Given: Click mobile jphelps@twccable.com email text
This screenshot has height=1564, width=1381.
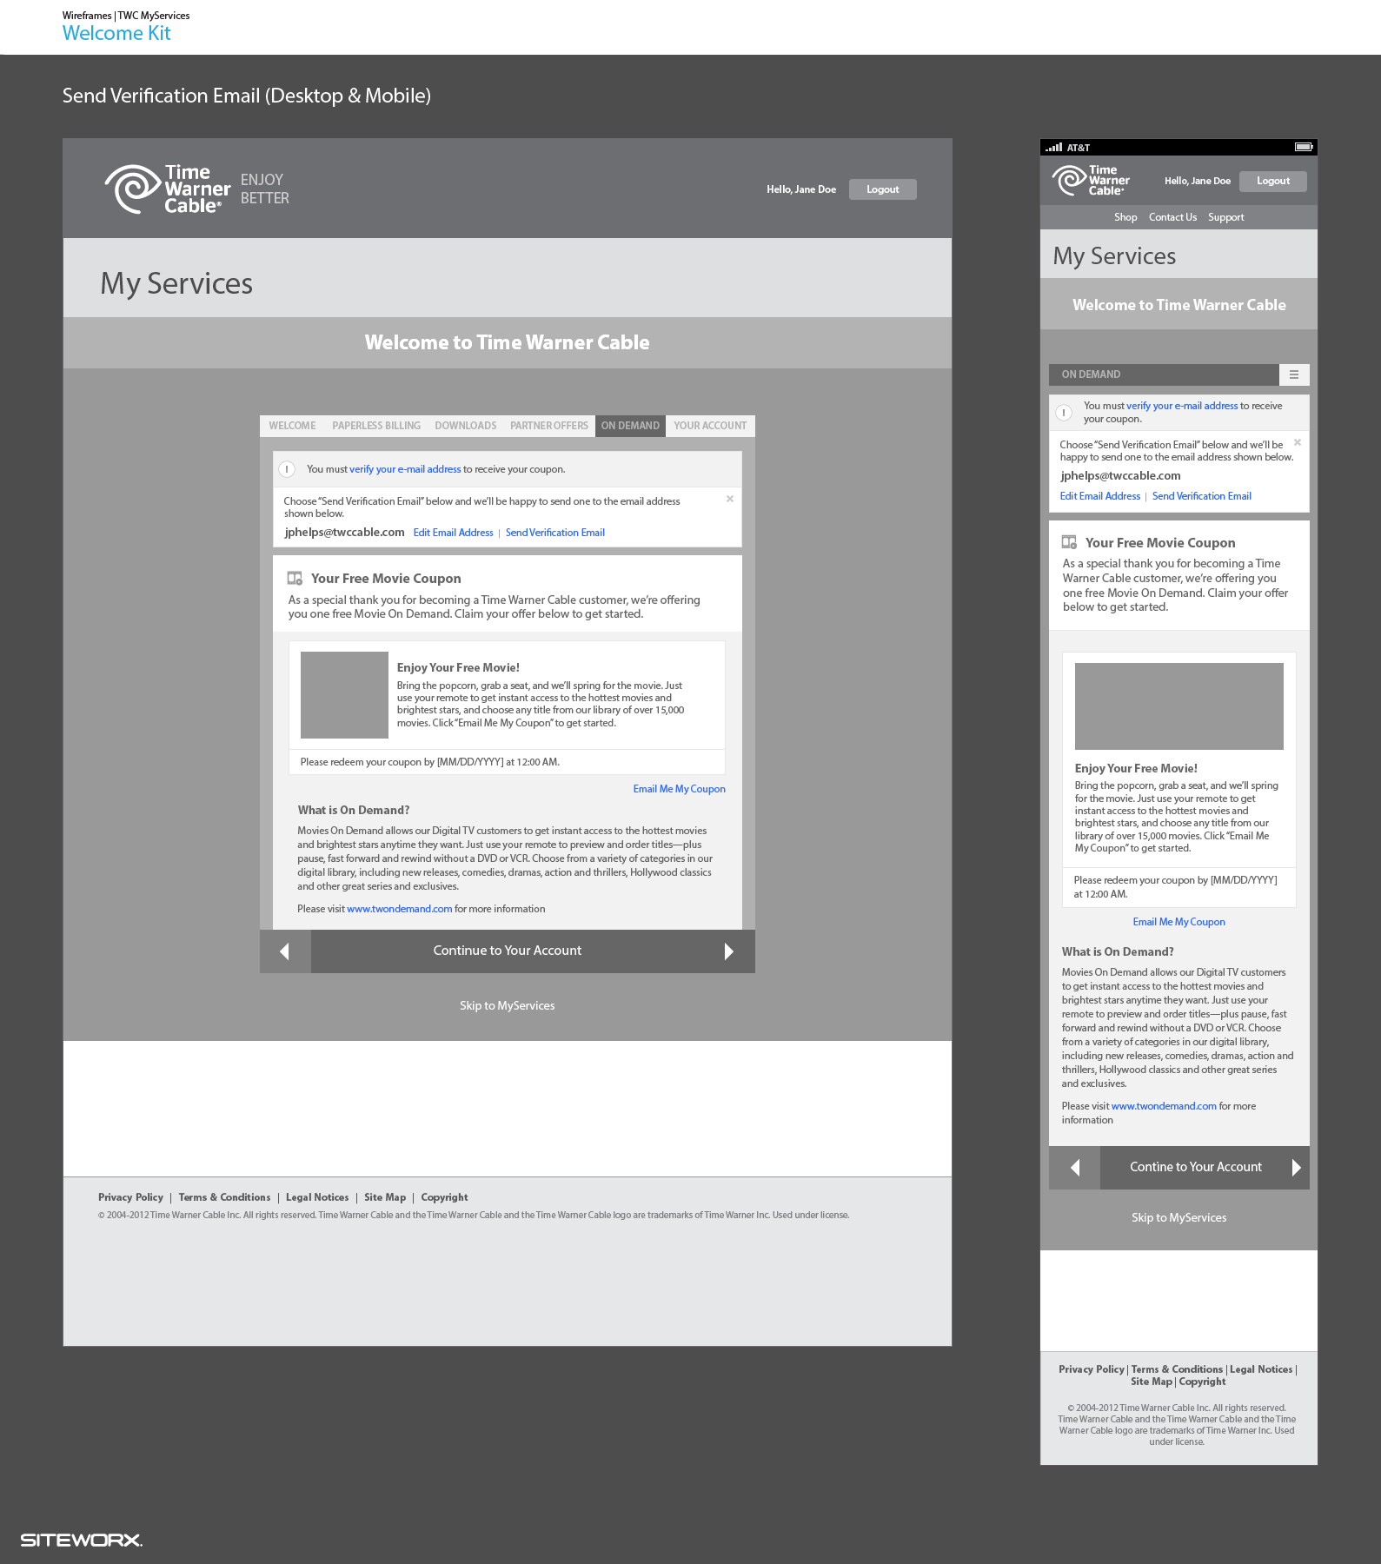Looking at the screenshot, I should (1120, 475).
